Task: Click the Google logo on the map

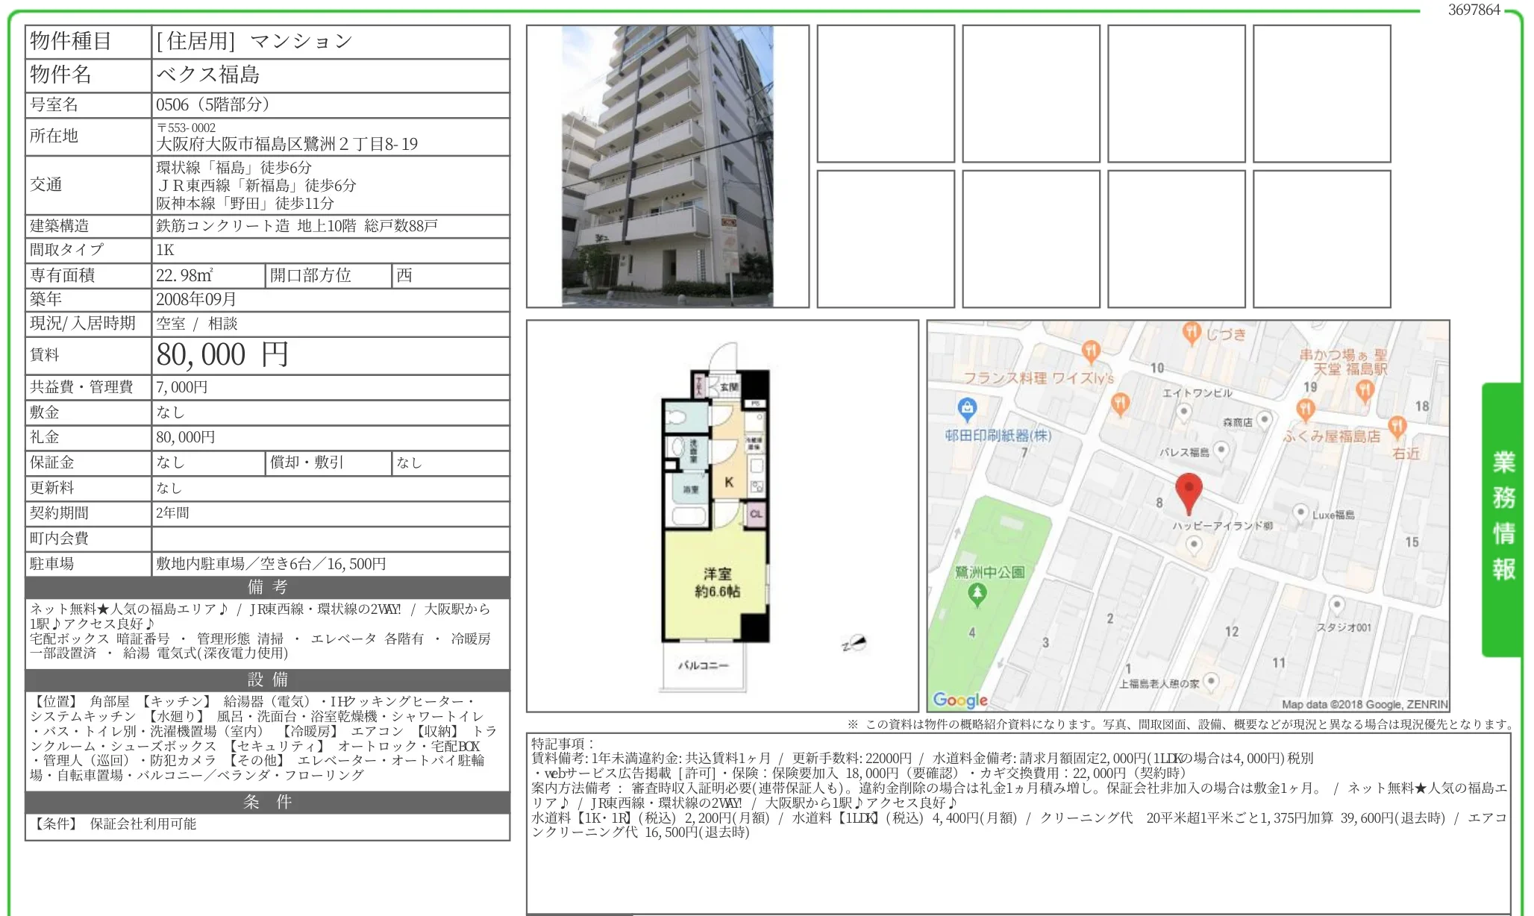Action: click(x=959, y=700)
